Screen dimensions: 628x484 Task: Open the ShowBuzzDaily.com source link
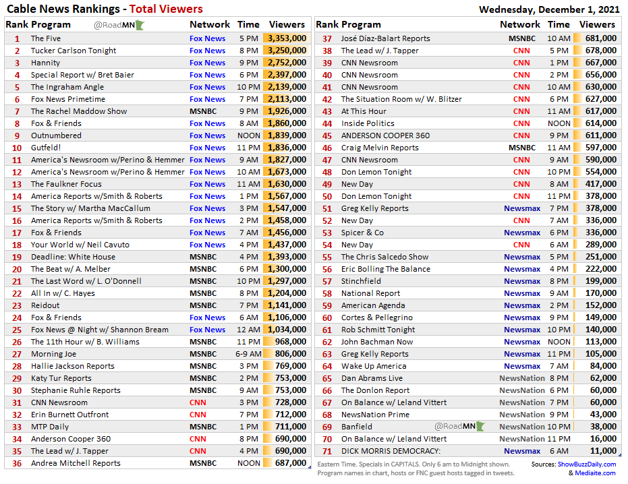click(587, 464)
